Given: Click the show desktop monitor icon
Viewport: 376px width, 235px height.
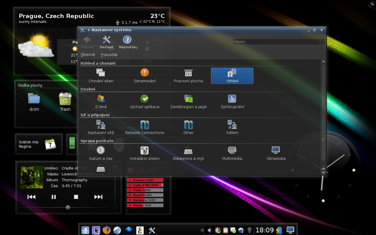Looking at the screenshot, I should click(x=290, y=230).
